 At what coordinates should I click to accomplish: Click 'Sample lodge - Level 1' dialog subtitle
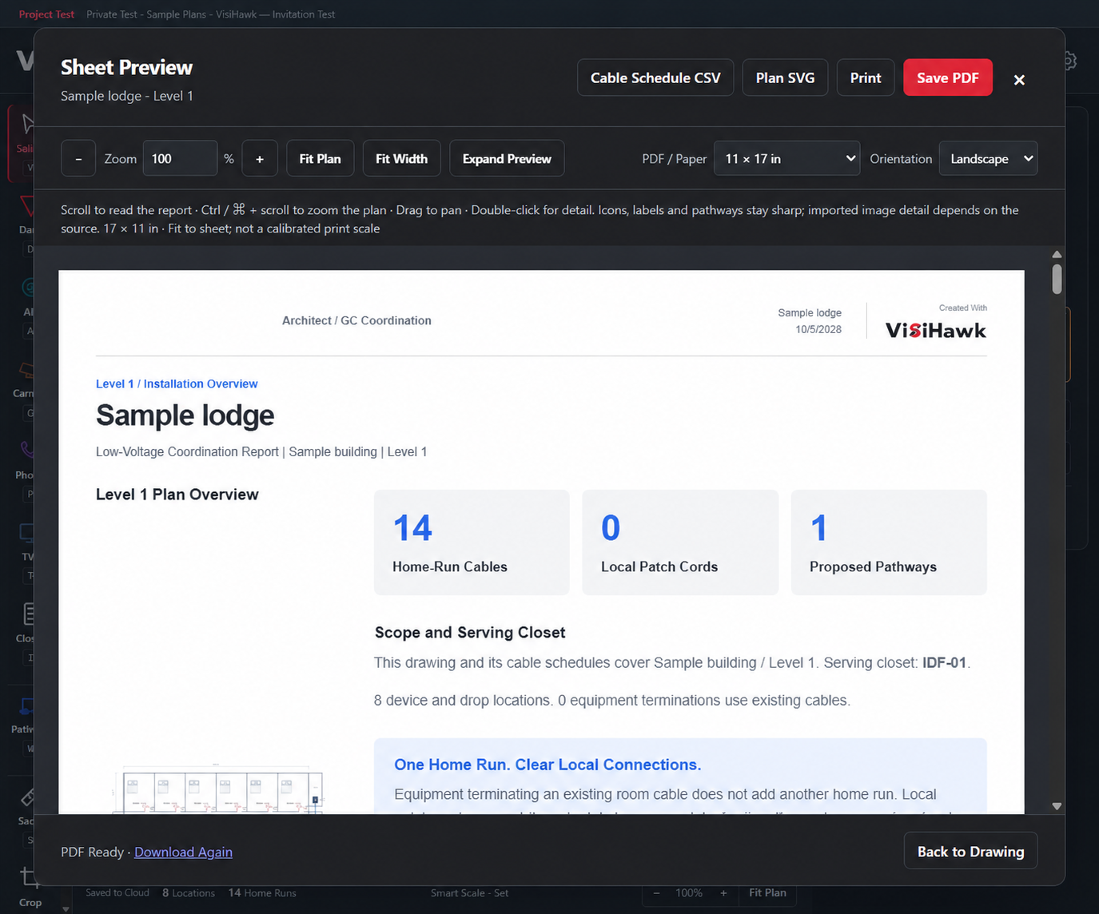click(x=127, y=96)
